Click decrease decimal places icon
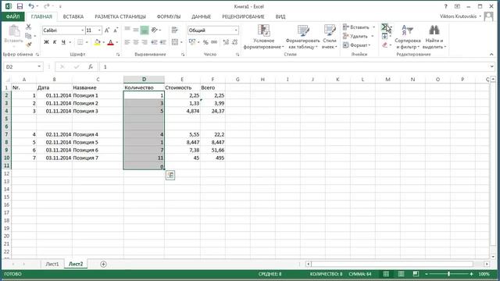Image resolution: width=500 pixels, height=281 pixels. click(234, 42)
